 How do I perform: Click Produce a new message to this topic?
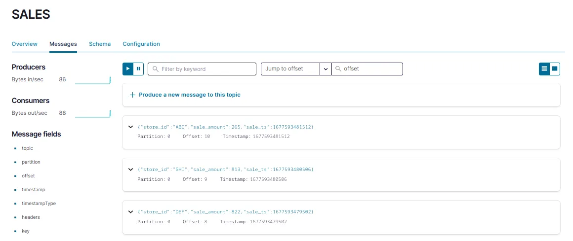tap(189, 95)
